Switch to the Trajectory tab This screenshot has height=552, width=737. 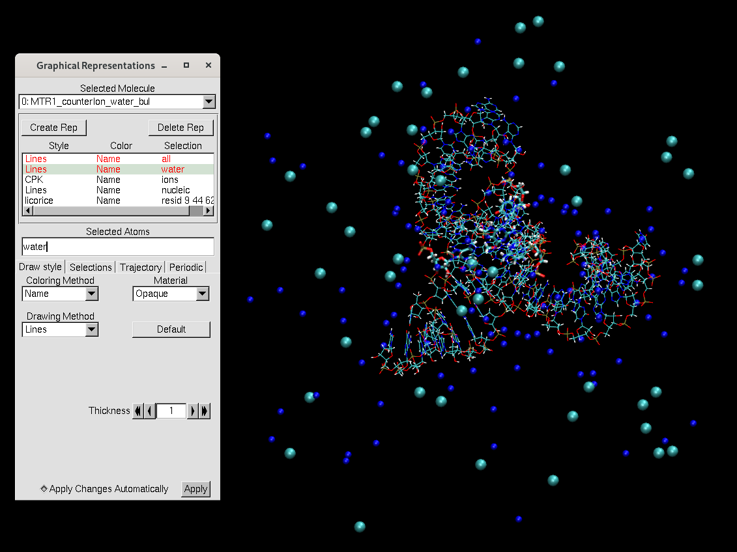click(x=141, y=267)
